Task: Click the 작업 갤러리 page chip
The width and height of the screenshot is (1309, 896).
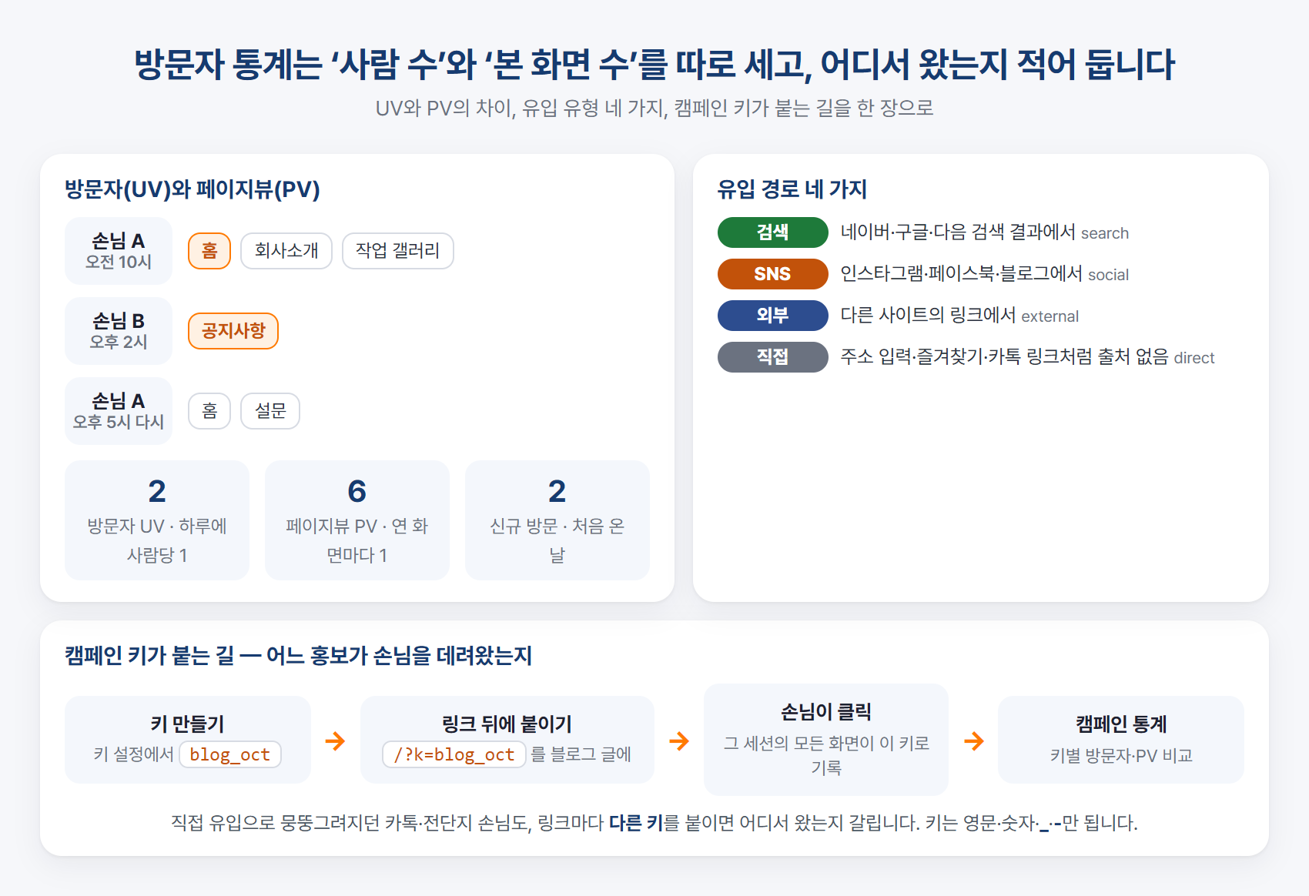Action: click(397, 251)
